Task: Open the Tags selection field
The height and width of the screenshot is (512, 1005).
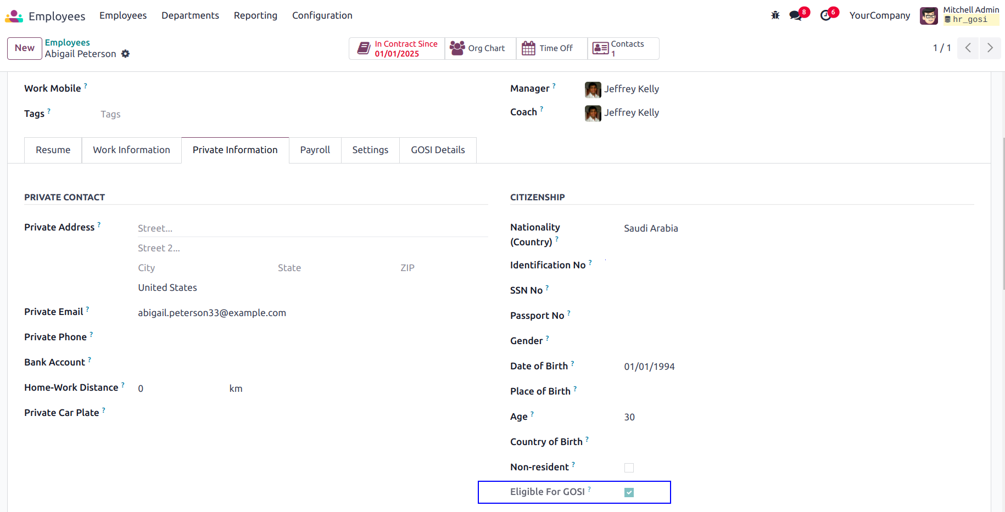Action: click(294, 114)
